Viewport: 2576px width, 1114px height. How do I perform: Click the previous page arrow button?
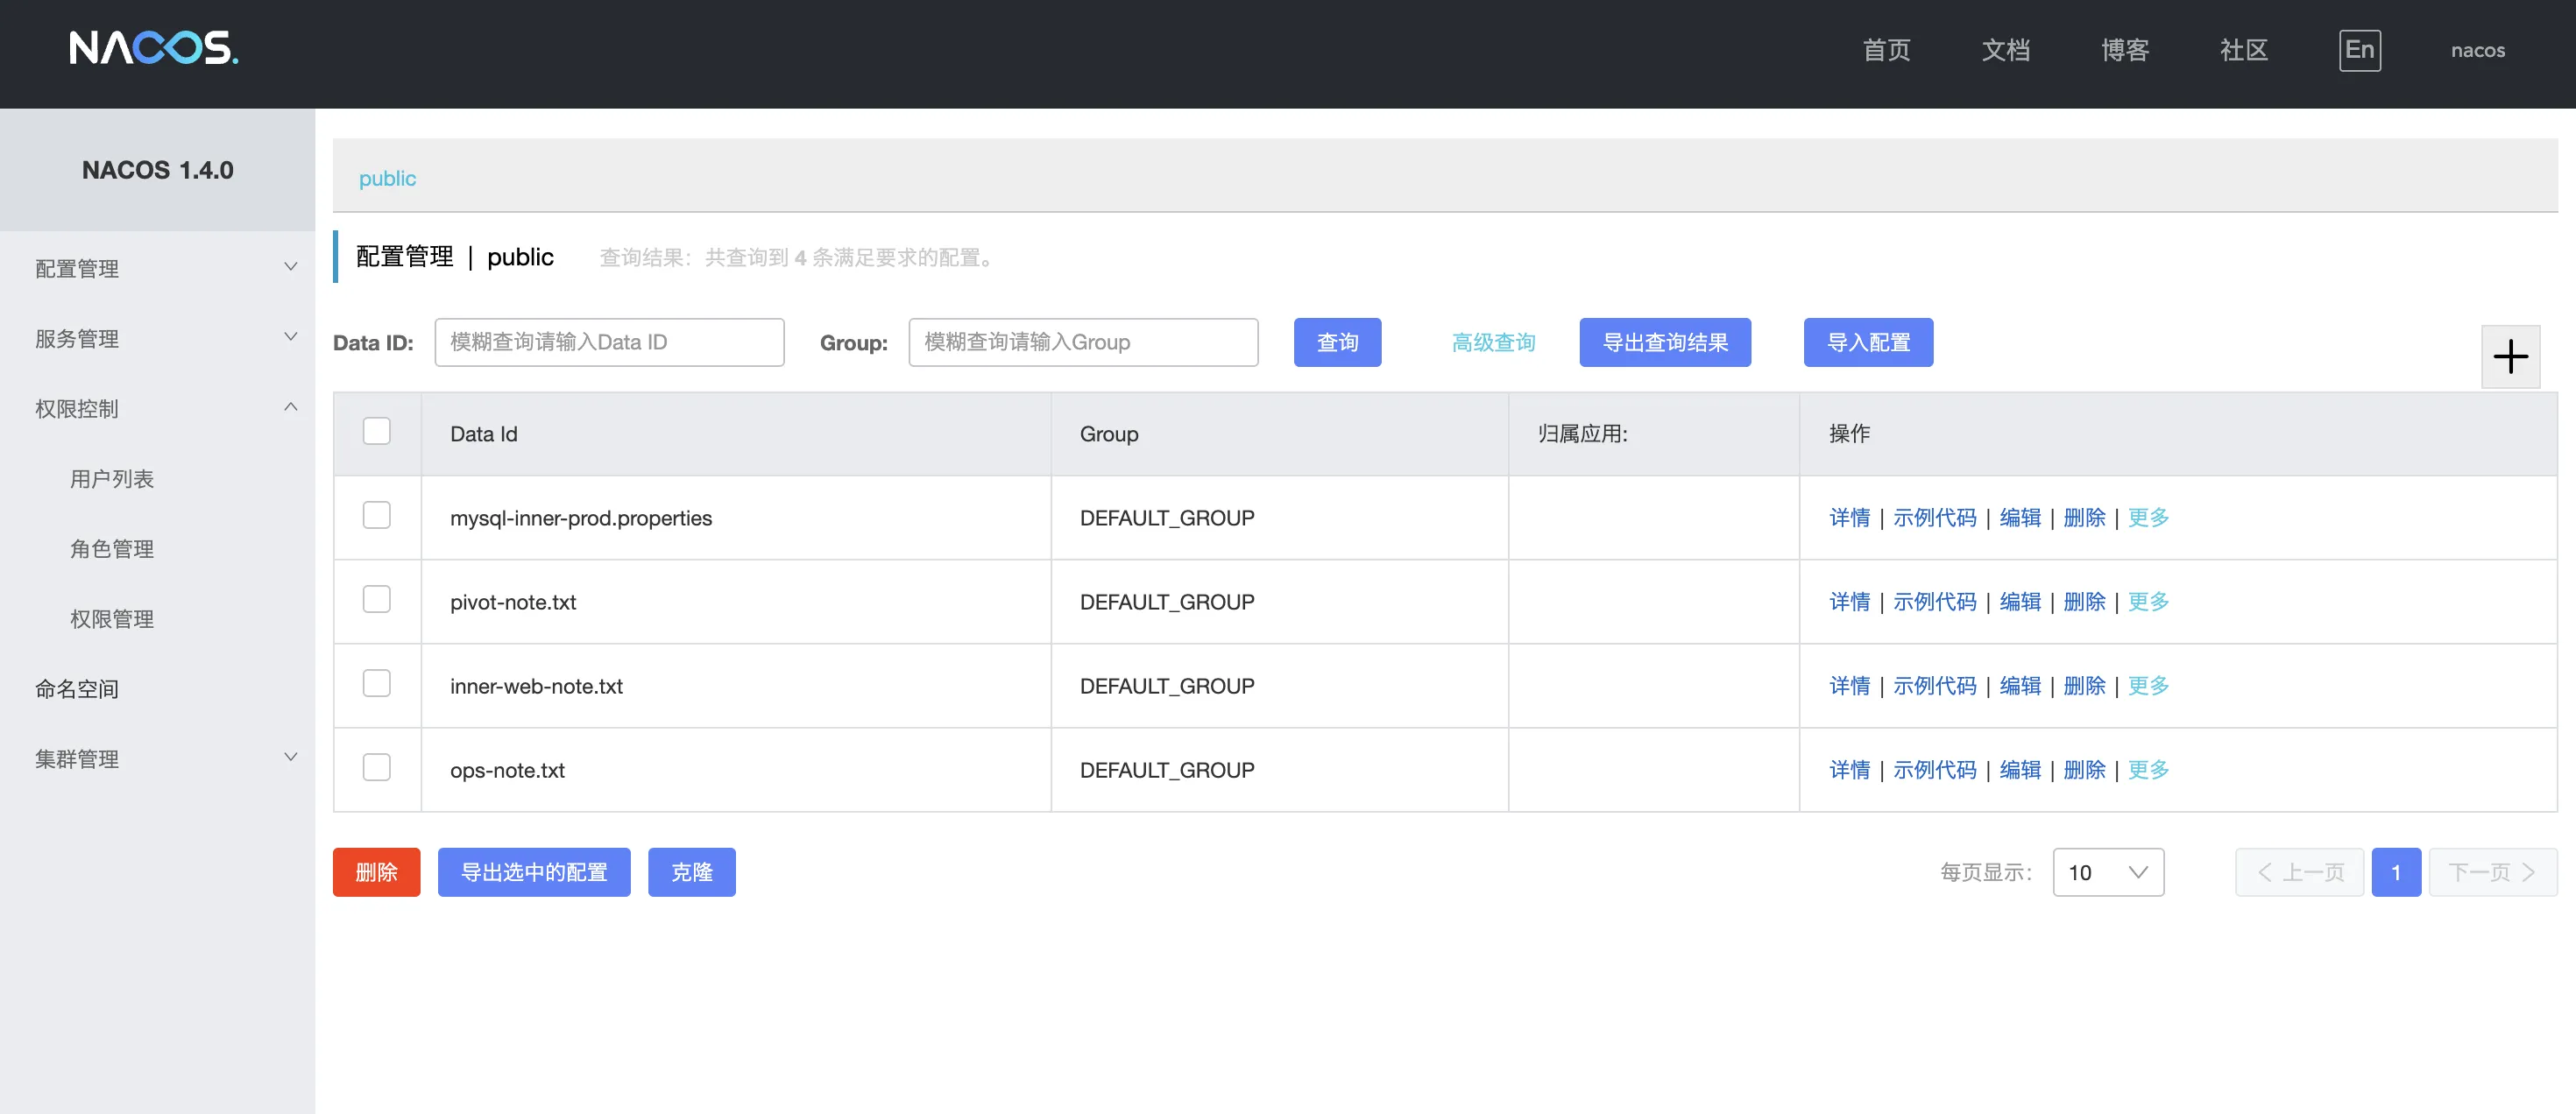2299,872
